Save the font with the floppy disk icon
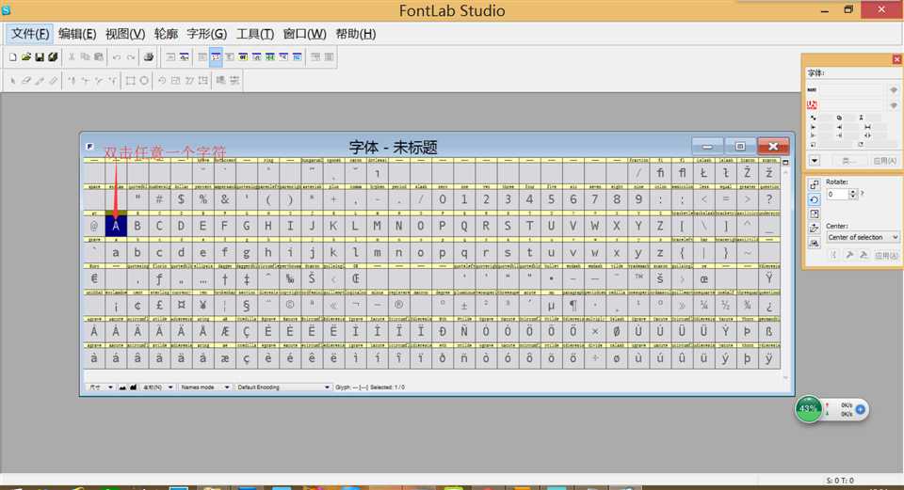Image resolution: width=904 pixels, height=490 pixels. 40,57
